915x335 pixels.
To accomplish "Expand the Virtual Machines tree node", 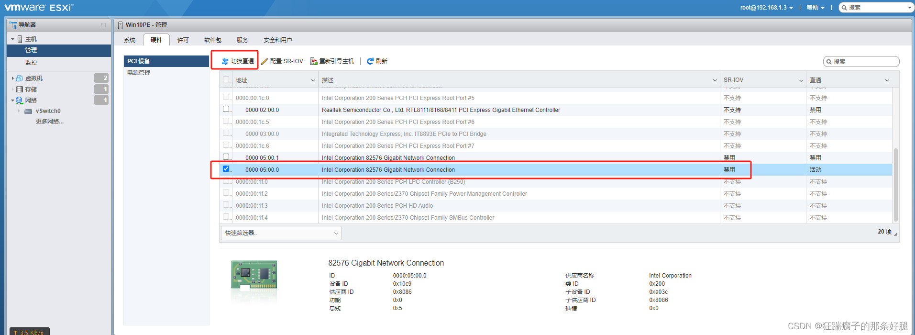I will pos(13,78).
